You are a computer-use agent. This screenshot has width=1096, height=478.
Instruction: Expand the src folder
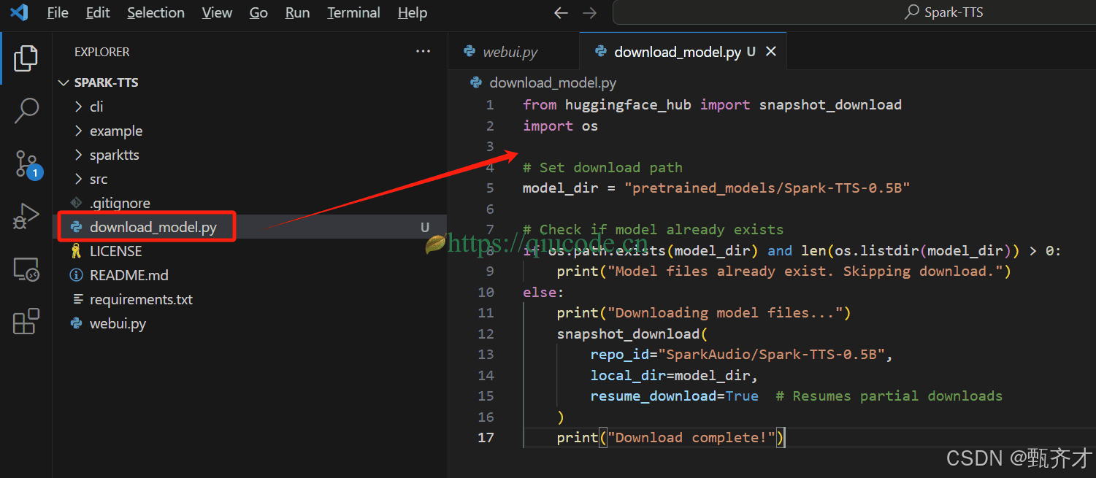pyautogui.click(x=78, y=179)
